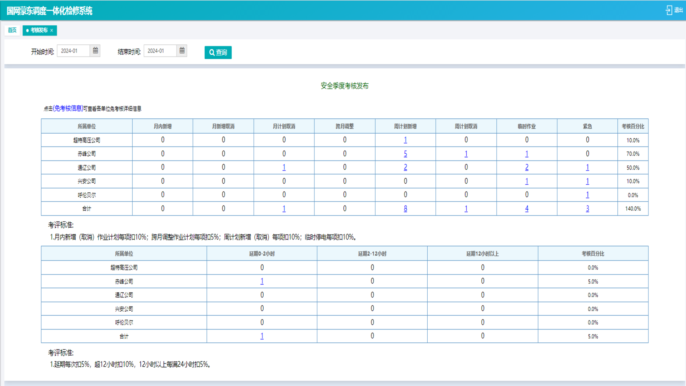Open the start time calendar picker icon

tap(95, 51)
